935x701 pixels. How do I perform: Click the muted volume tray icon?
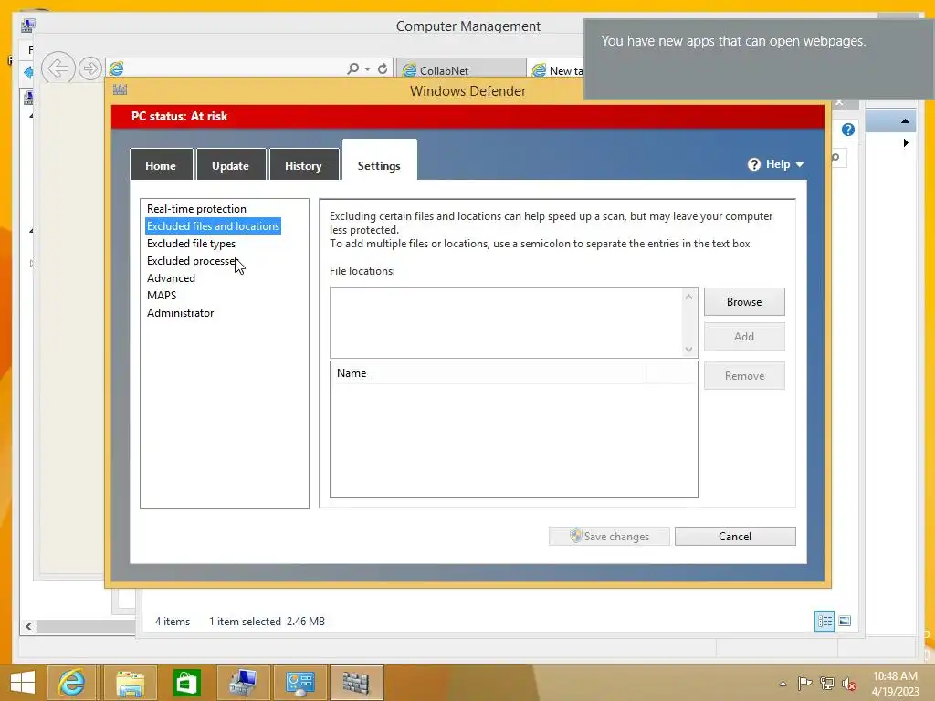(x=849, y=684)
